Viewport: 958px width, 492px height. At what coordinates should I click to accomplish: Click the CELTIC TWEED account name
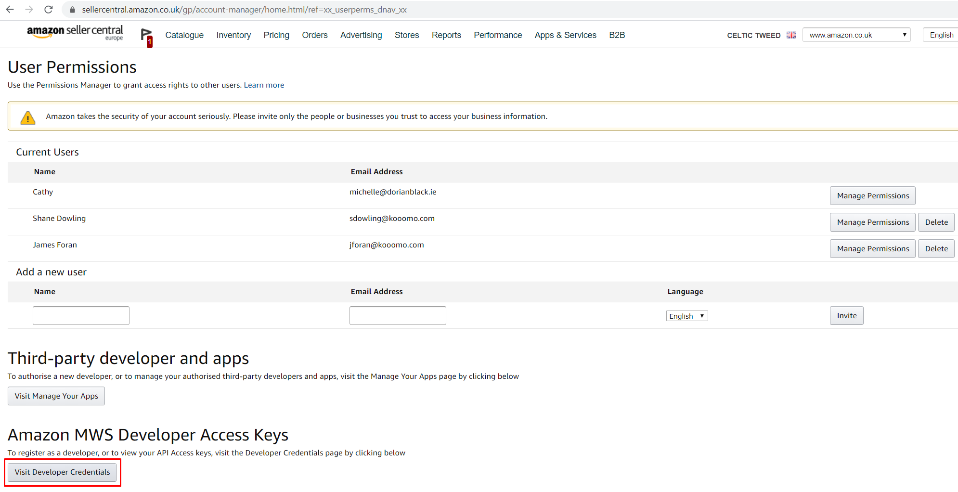click(x=753, y=35)
